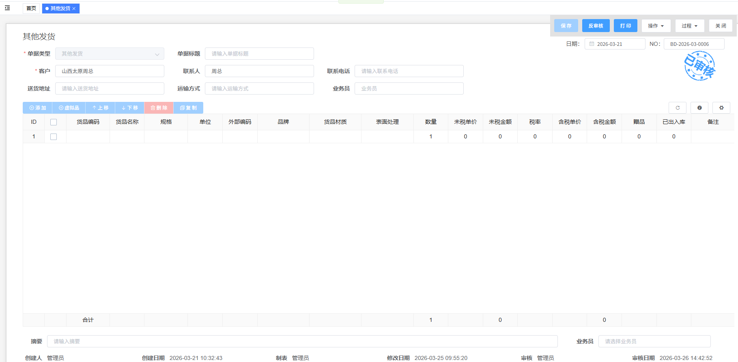Screen dimensions: 738x362
Task: Toggle the select-all checkbox in table header
Action: coord(54,122)
